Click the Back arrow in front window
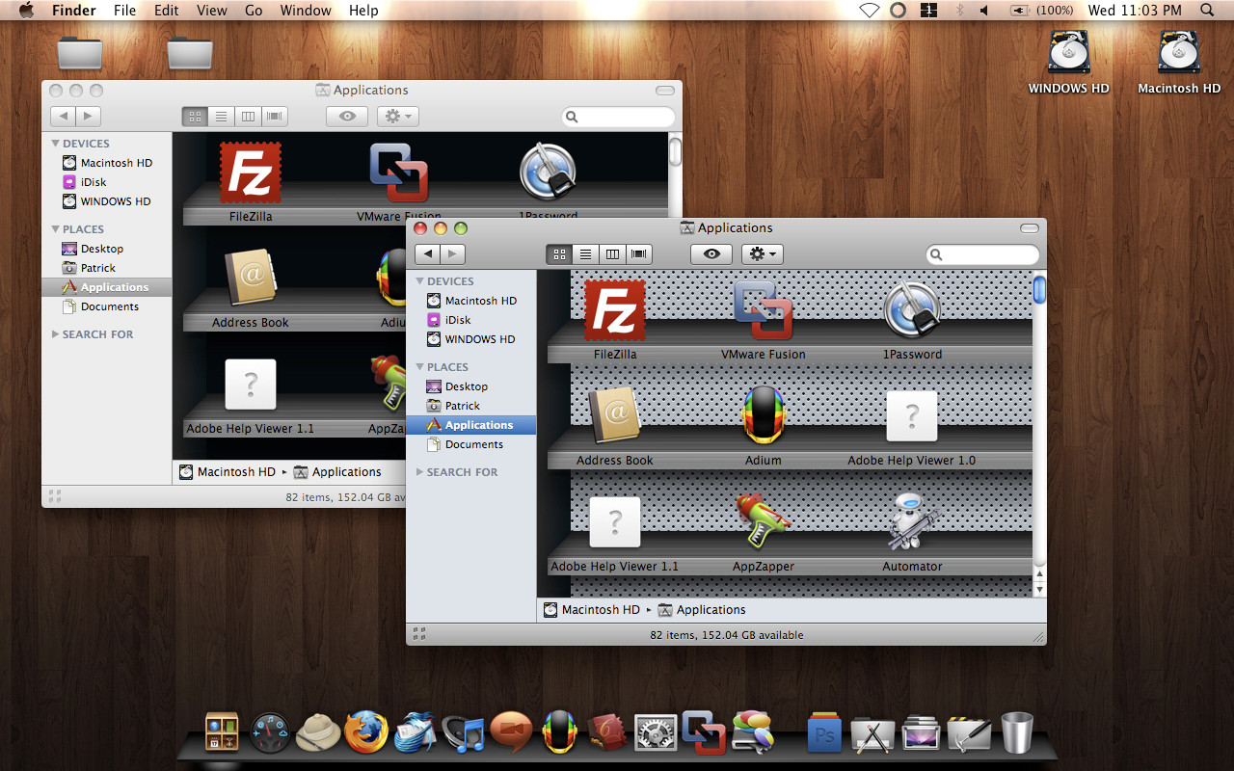Image resolution: width=1234 pixels, height=771 pixels. coord(428,254)
